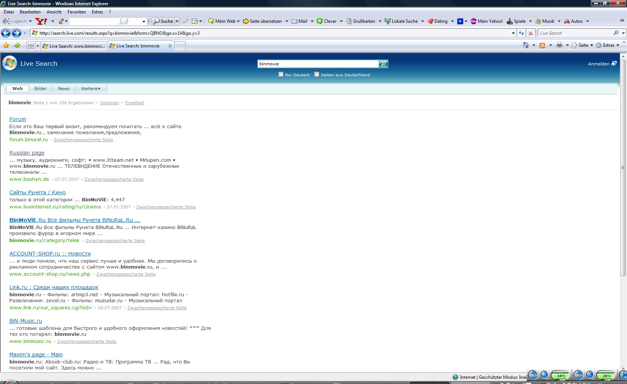This screenshot has height=384, width=627.
Task: Click the RSS feeds icon
Action: click(542, 45)
